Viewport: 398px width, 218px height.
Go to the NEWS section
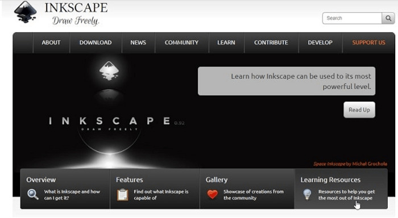click(x=138, y=43)
